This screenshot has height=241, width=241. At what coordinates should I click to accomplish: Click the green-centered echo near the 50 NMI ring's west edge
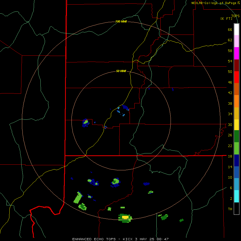(x=86, y=123)
